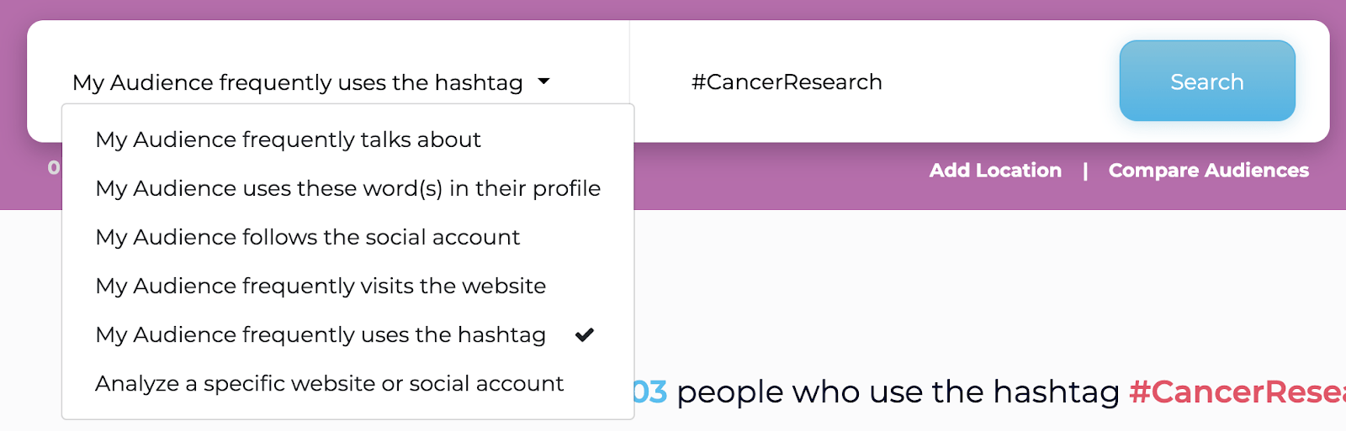Click the checkmark beside the selected hashtag option
The height and width of the screenshot is (431, 1346).
pos(585,335)
